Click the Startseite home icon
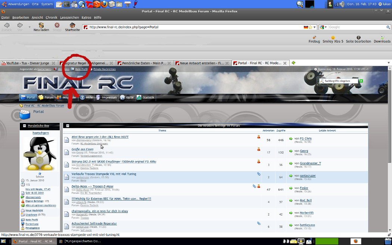The width and height of the screenshot is (392, 245). pyautogui.click(x=72, y=25)
